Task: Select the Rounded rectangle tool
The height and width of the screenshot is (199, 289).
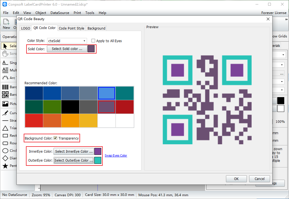Action: [x=9, y=143]
